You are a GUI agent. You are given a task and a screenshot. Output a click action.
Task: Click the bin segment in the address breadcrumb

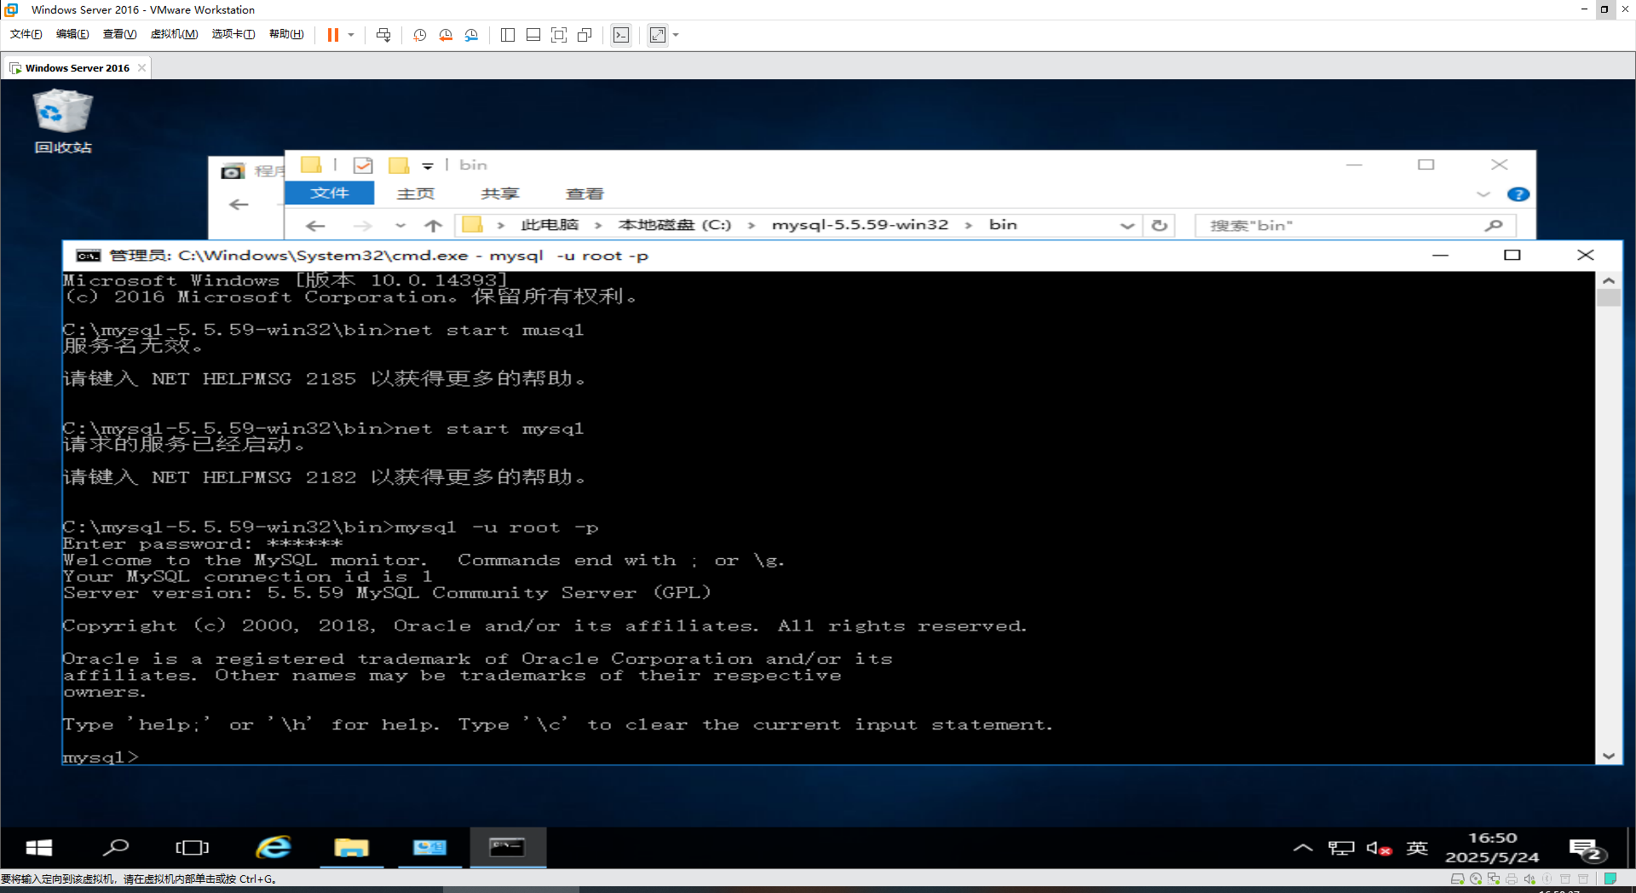[1003, 225]
